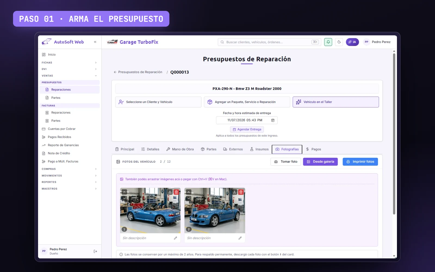Go to Inicio in the sidebar
This screenshot has height=272, width=435.
pyautogui.click(x=52, y=55)
